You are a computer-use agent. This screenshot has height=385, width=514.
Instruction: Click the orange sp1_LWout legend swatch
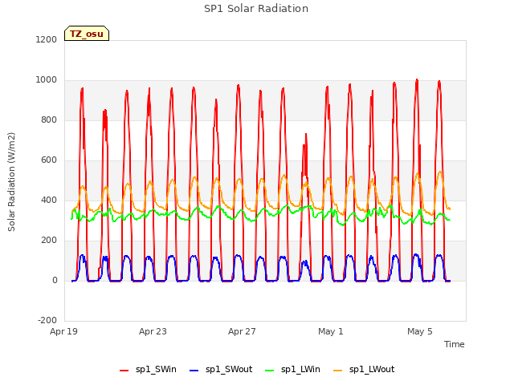tap(337, 371)
